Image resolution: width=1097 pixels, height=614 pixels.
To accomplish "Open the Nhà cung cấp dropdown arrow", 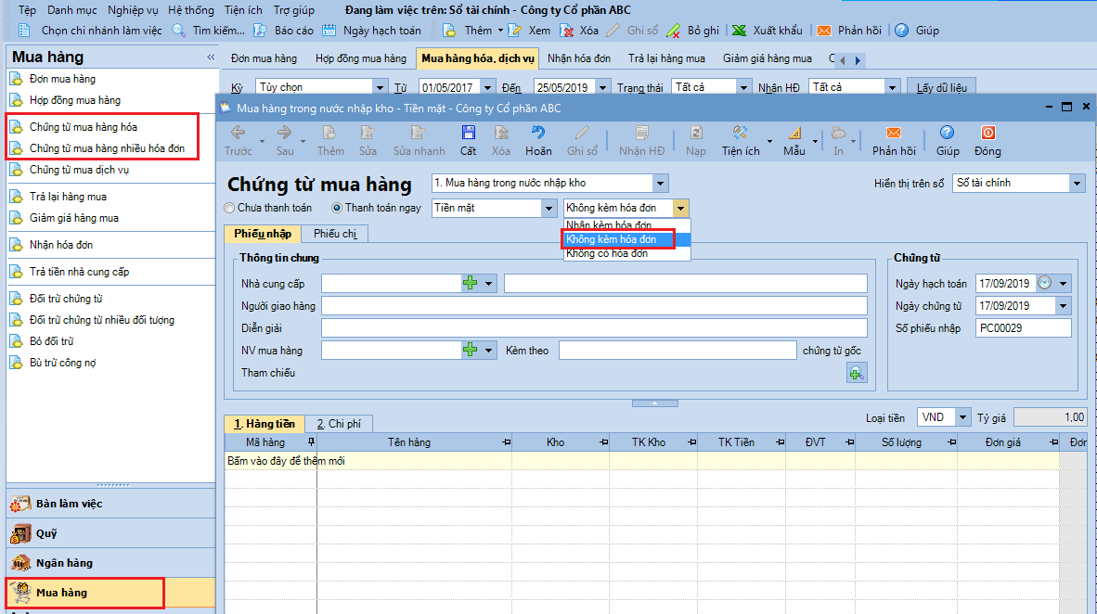I will pos(488,283).
